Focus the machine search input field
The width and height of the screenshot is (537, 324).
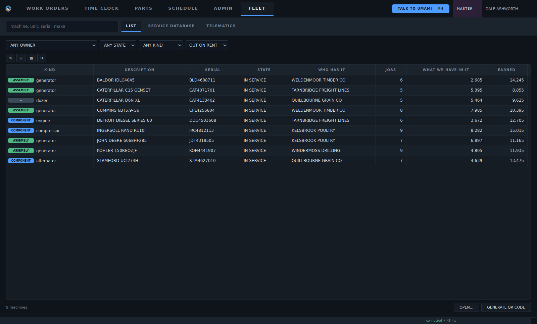tap(62, 26)
